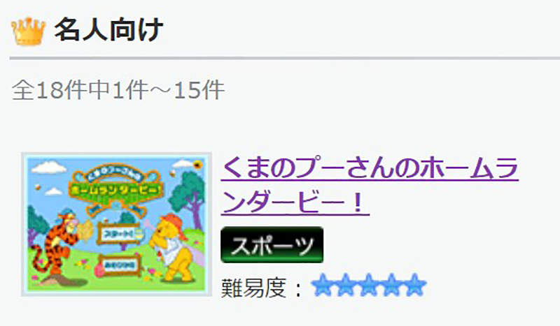Click the first blue difficulty star
The height and width of the screenshot is (326, 560).
click(x=323, y=285)
